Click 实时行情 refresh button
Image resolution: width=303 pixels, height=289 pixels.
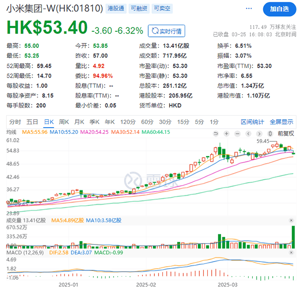(166, 31)
